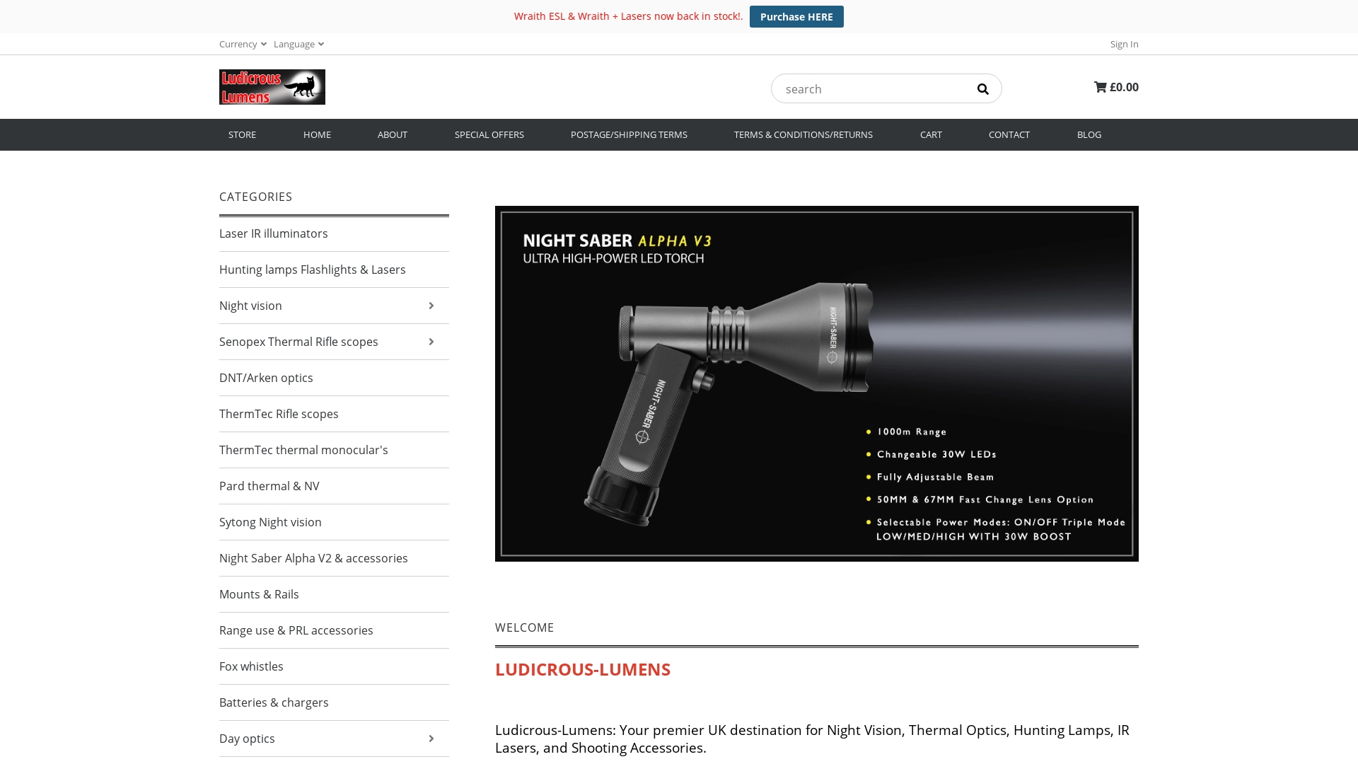Click the Night Saber Alpha V3 banner image
1358x764 pixels.
[x=816, y=383]
